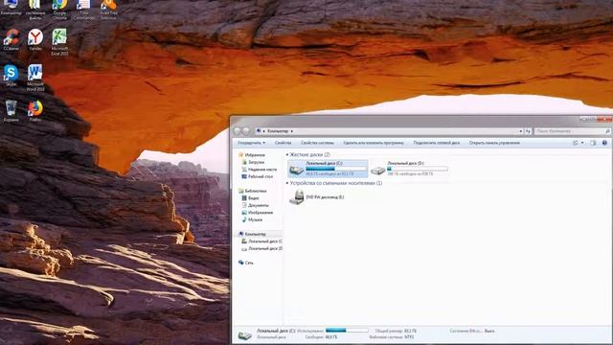Viewport: 613px width, 345px height.
Task: Select Избранное (Favorites) in navigation pane
Action: coord(252,155)
